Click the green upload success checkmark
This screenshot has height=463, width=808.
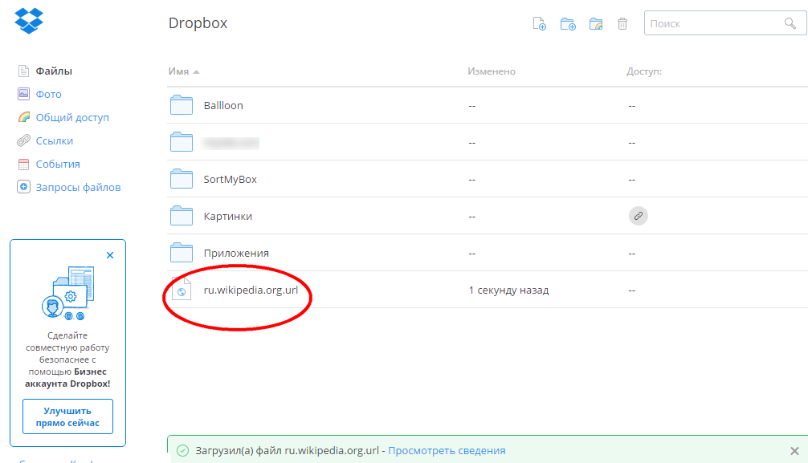click(x=182, y=451)
